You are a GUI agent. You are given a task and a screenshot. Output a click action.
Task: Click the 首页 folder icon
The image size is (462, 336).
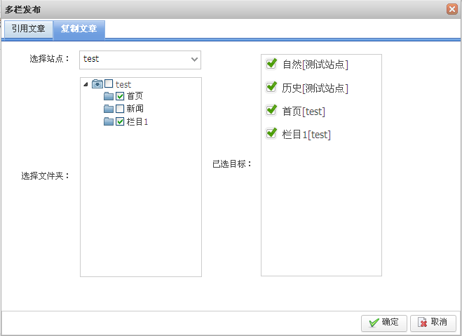click(109, 96)
